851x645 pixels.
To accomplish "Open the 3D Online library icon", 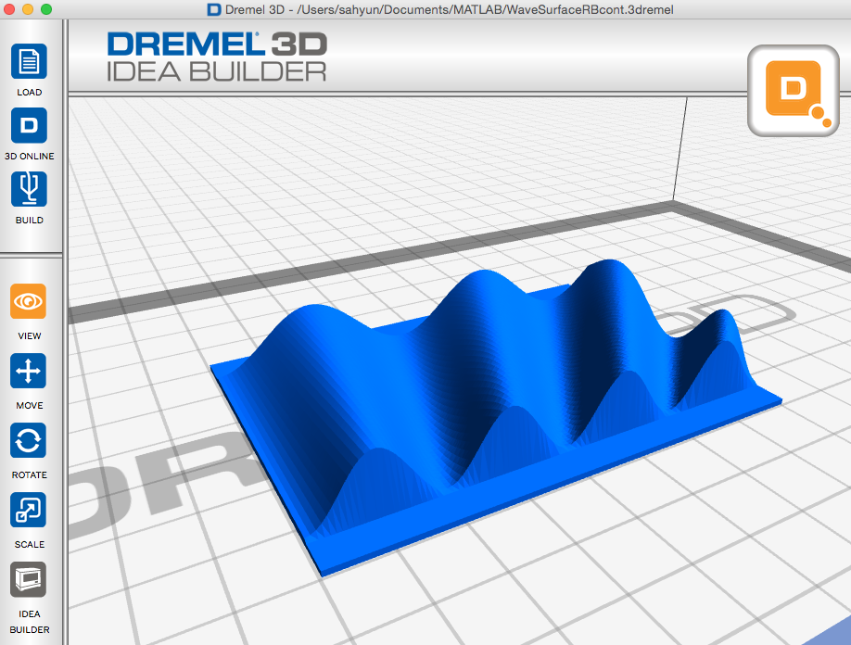I will click(x=29, y=125).
